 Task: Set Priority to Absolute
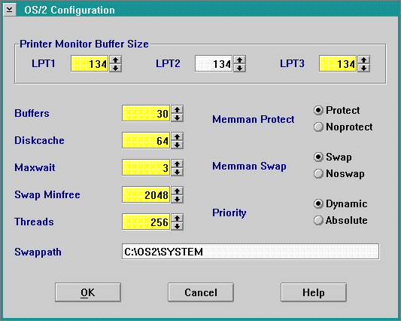pyautogui.click(x=340, y=220)
